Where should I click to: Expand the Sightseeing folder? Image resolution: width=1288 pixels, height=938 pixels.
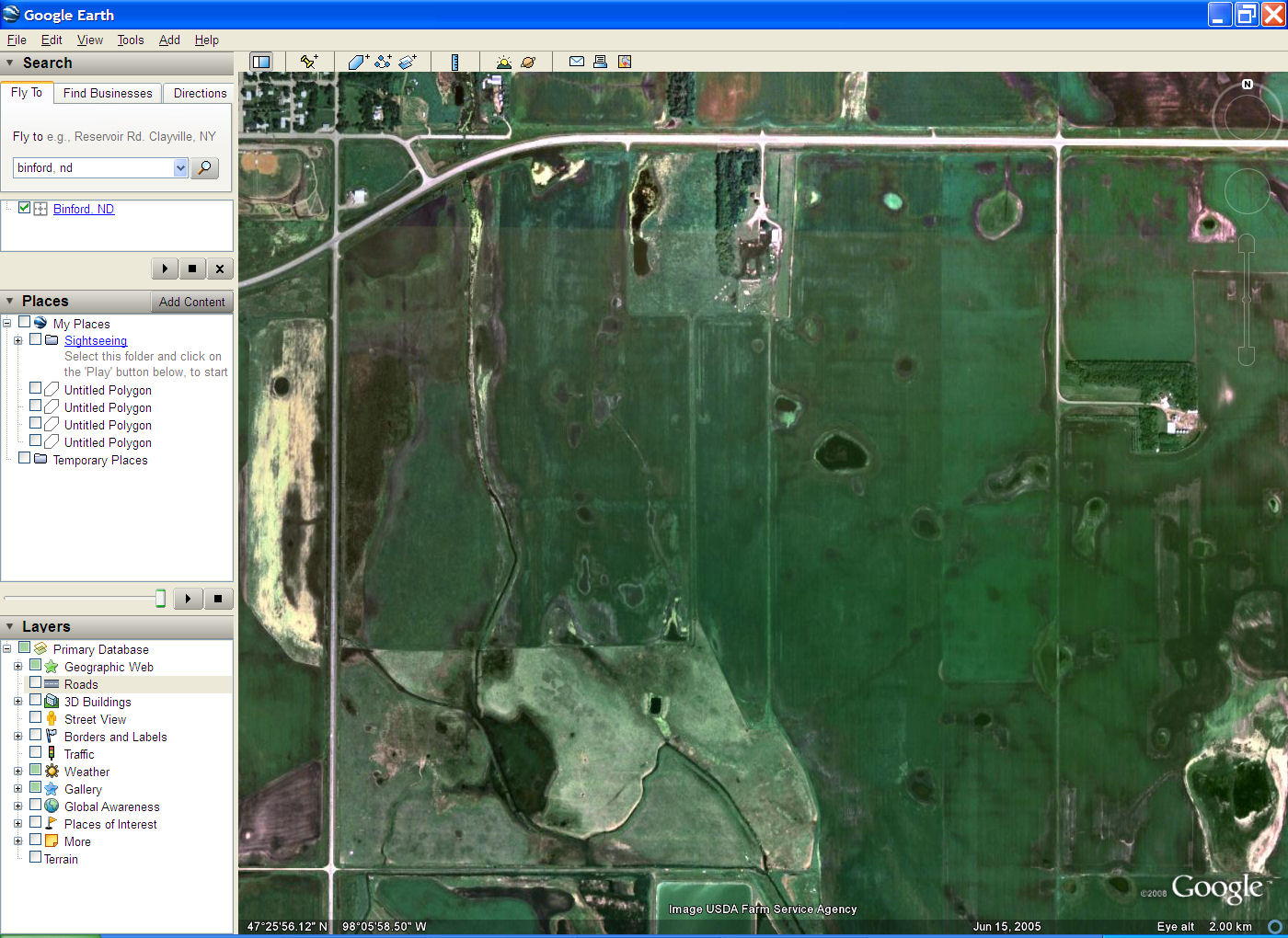[x=17, y=340]
